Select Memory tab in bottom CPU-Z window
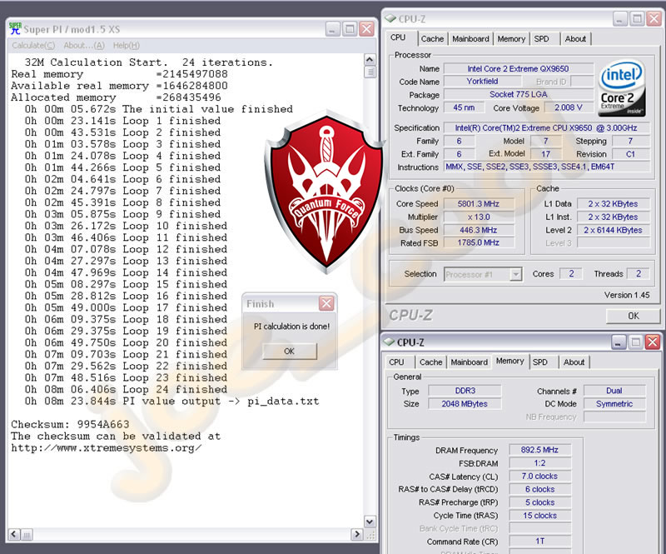 (x=509, y=361)
